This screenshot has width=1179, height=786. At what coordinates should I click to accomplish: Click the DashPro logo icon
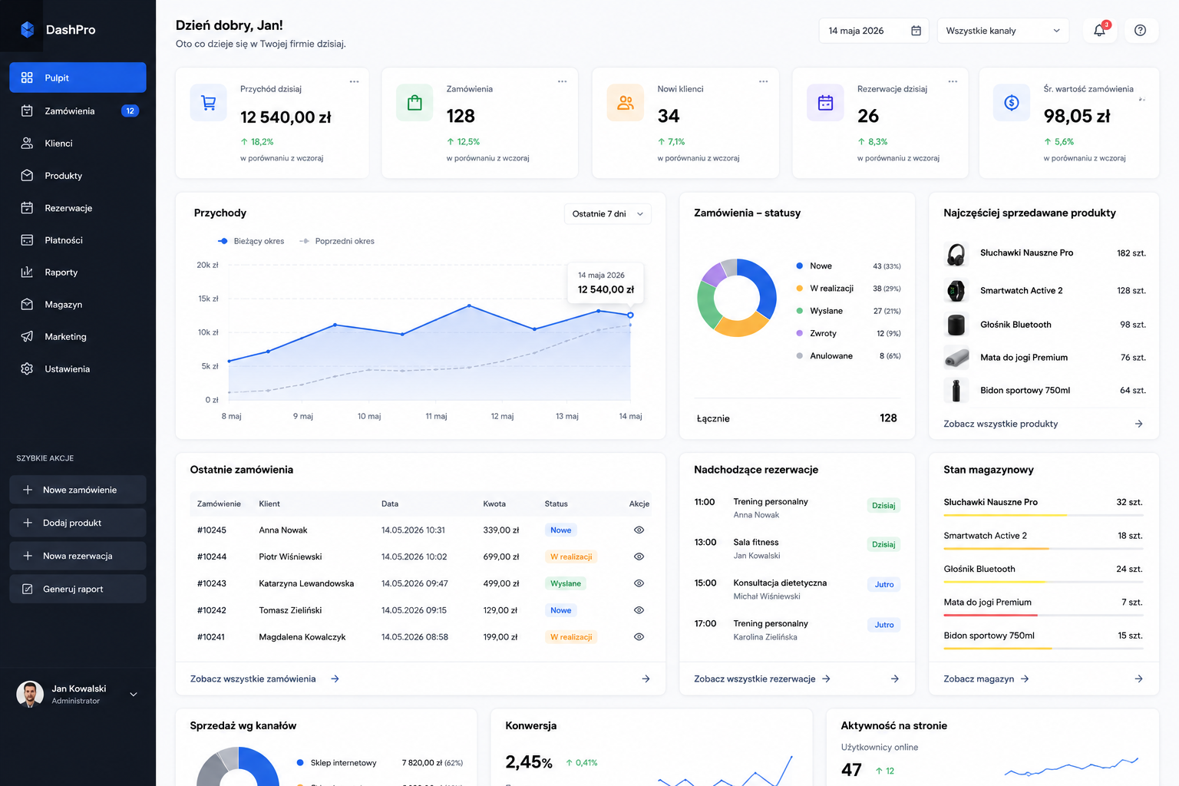pos(28,29)
